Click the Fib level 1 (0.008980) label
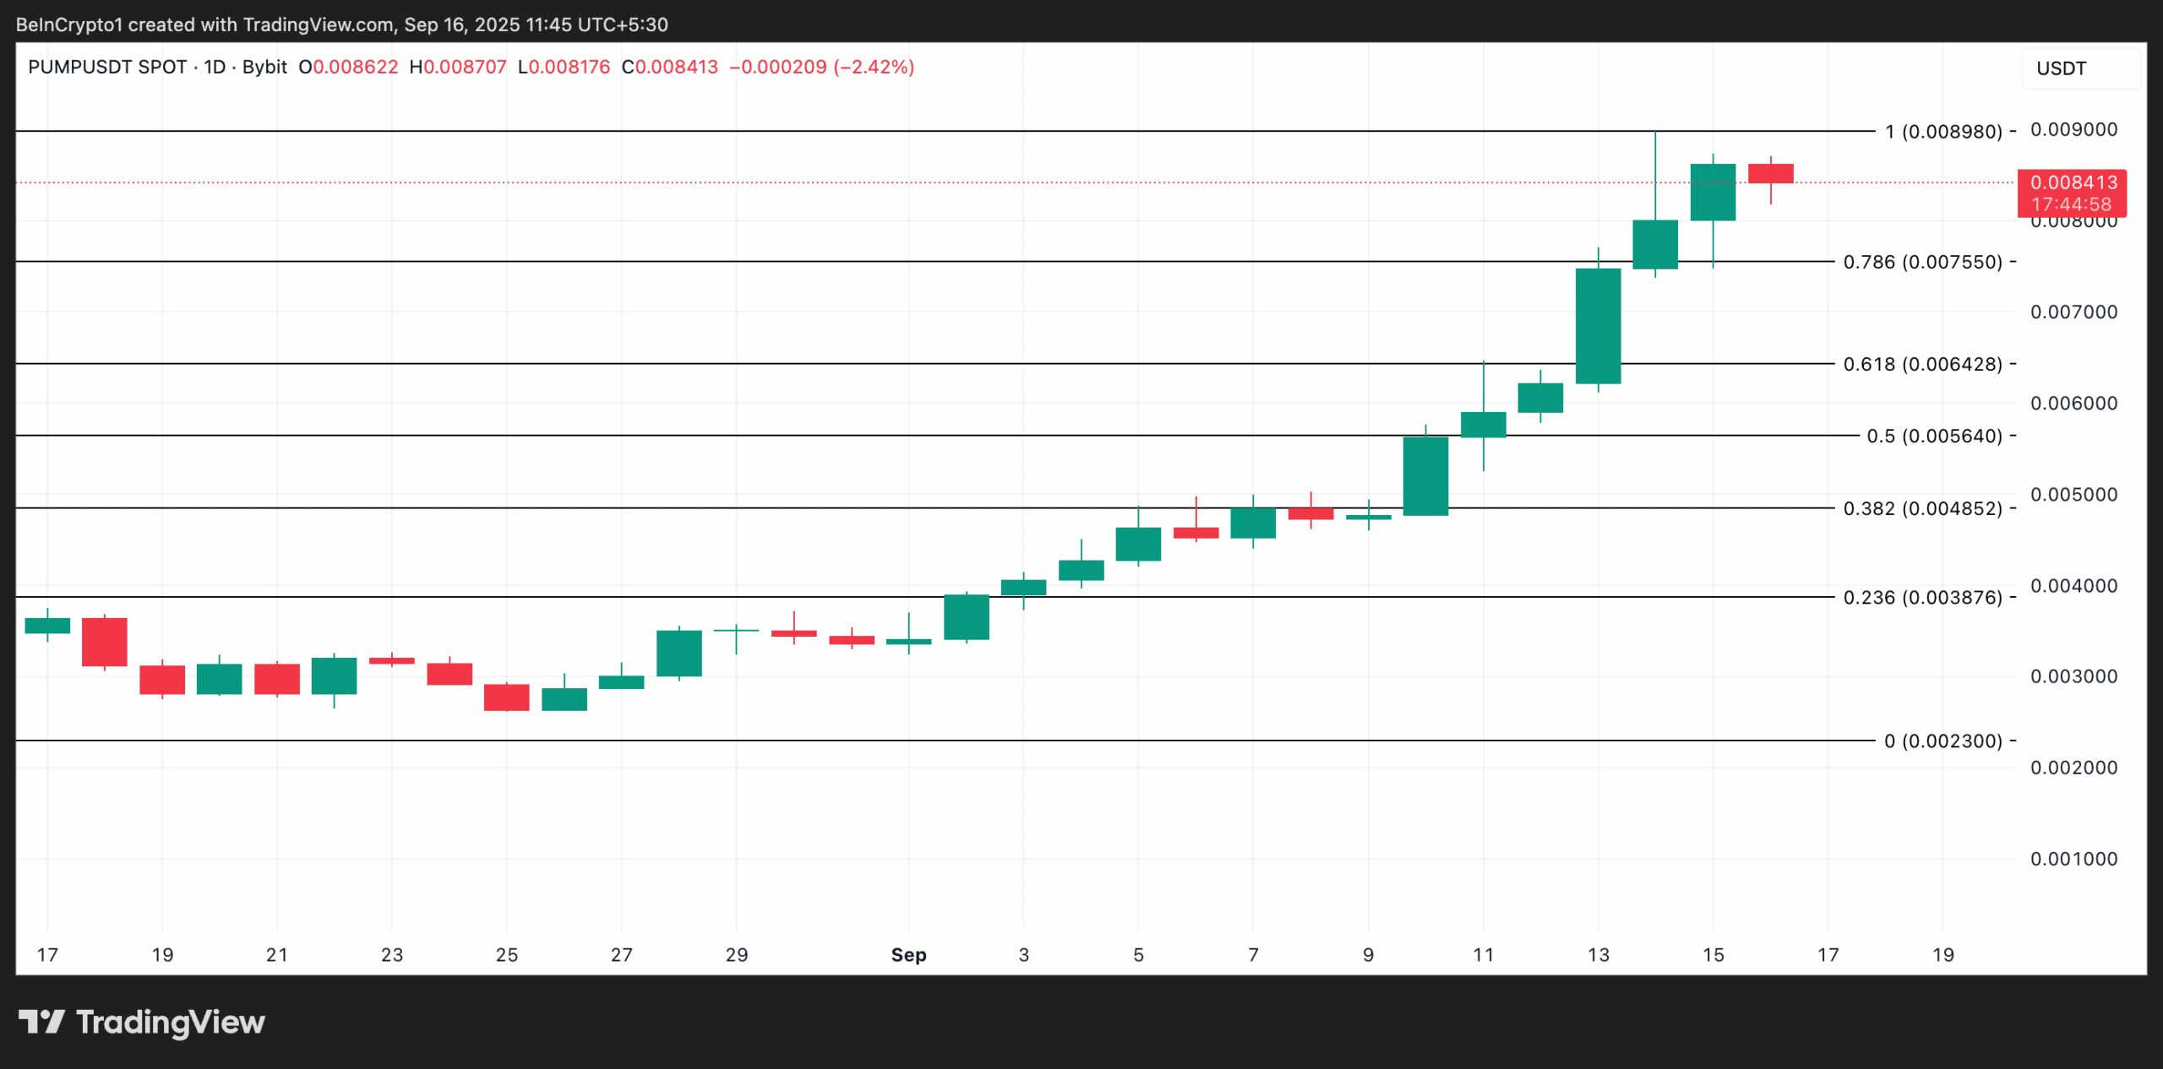The width and height of the screenshot is (2163, 1069). tap(1943, 132)
